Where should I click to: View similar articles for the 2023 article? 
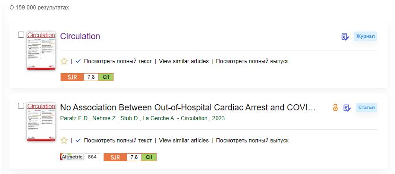coord(184,140)
